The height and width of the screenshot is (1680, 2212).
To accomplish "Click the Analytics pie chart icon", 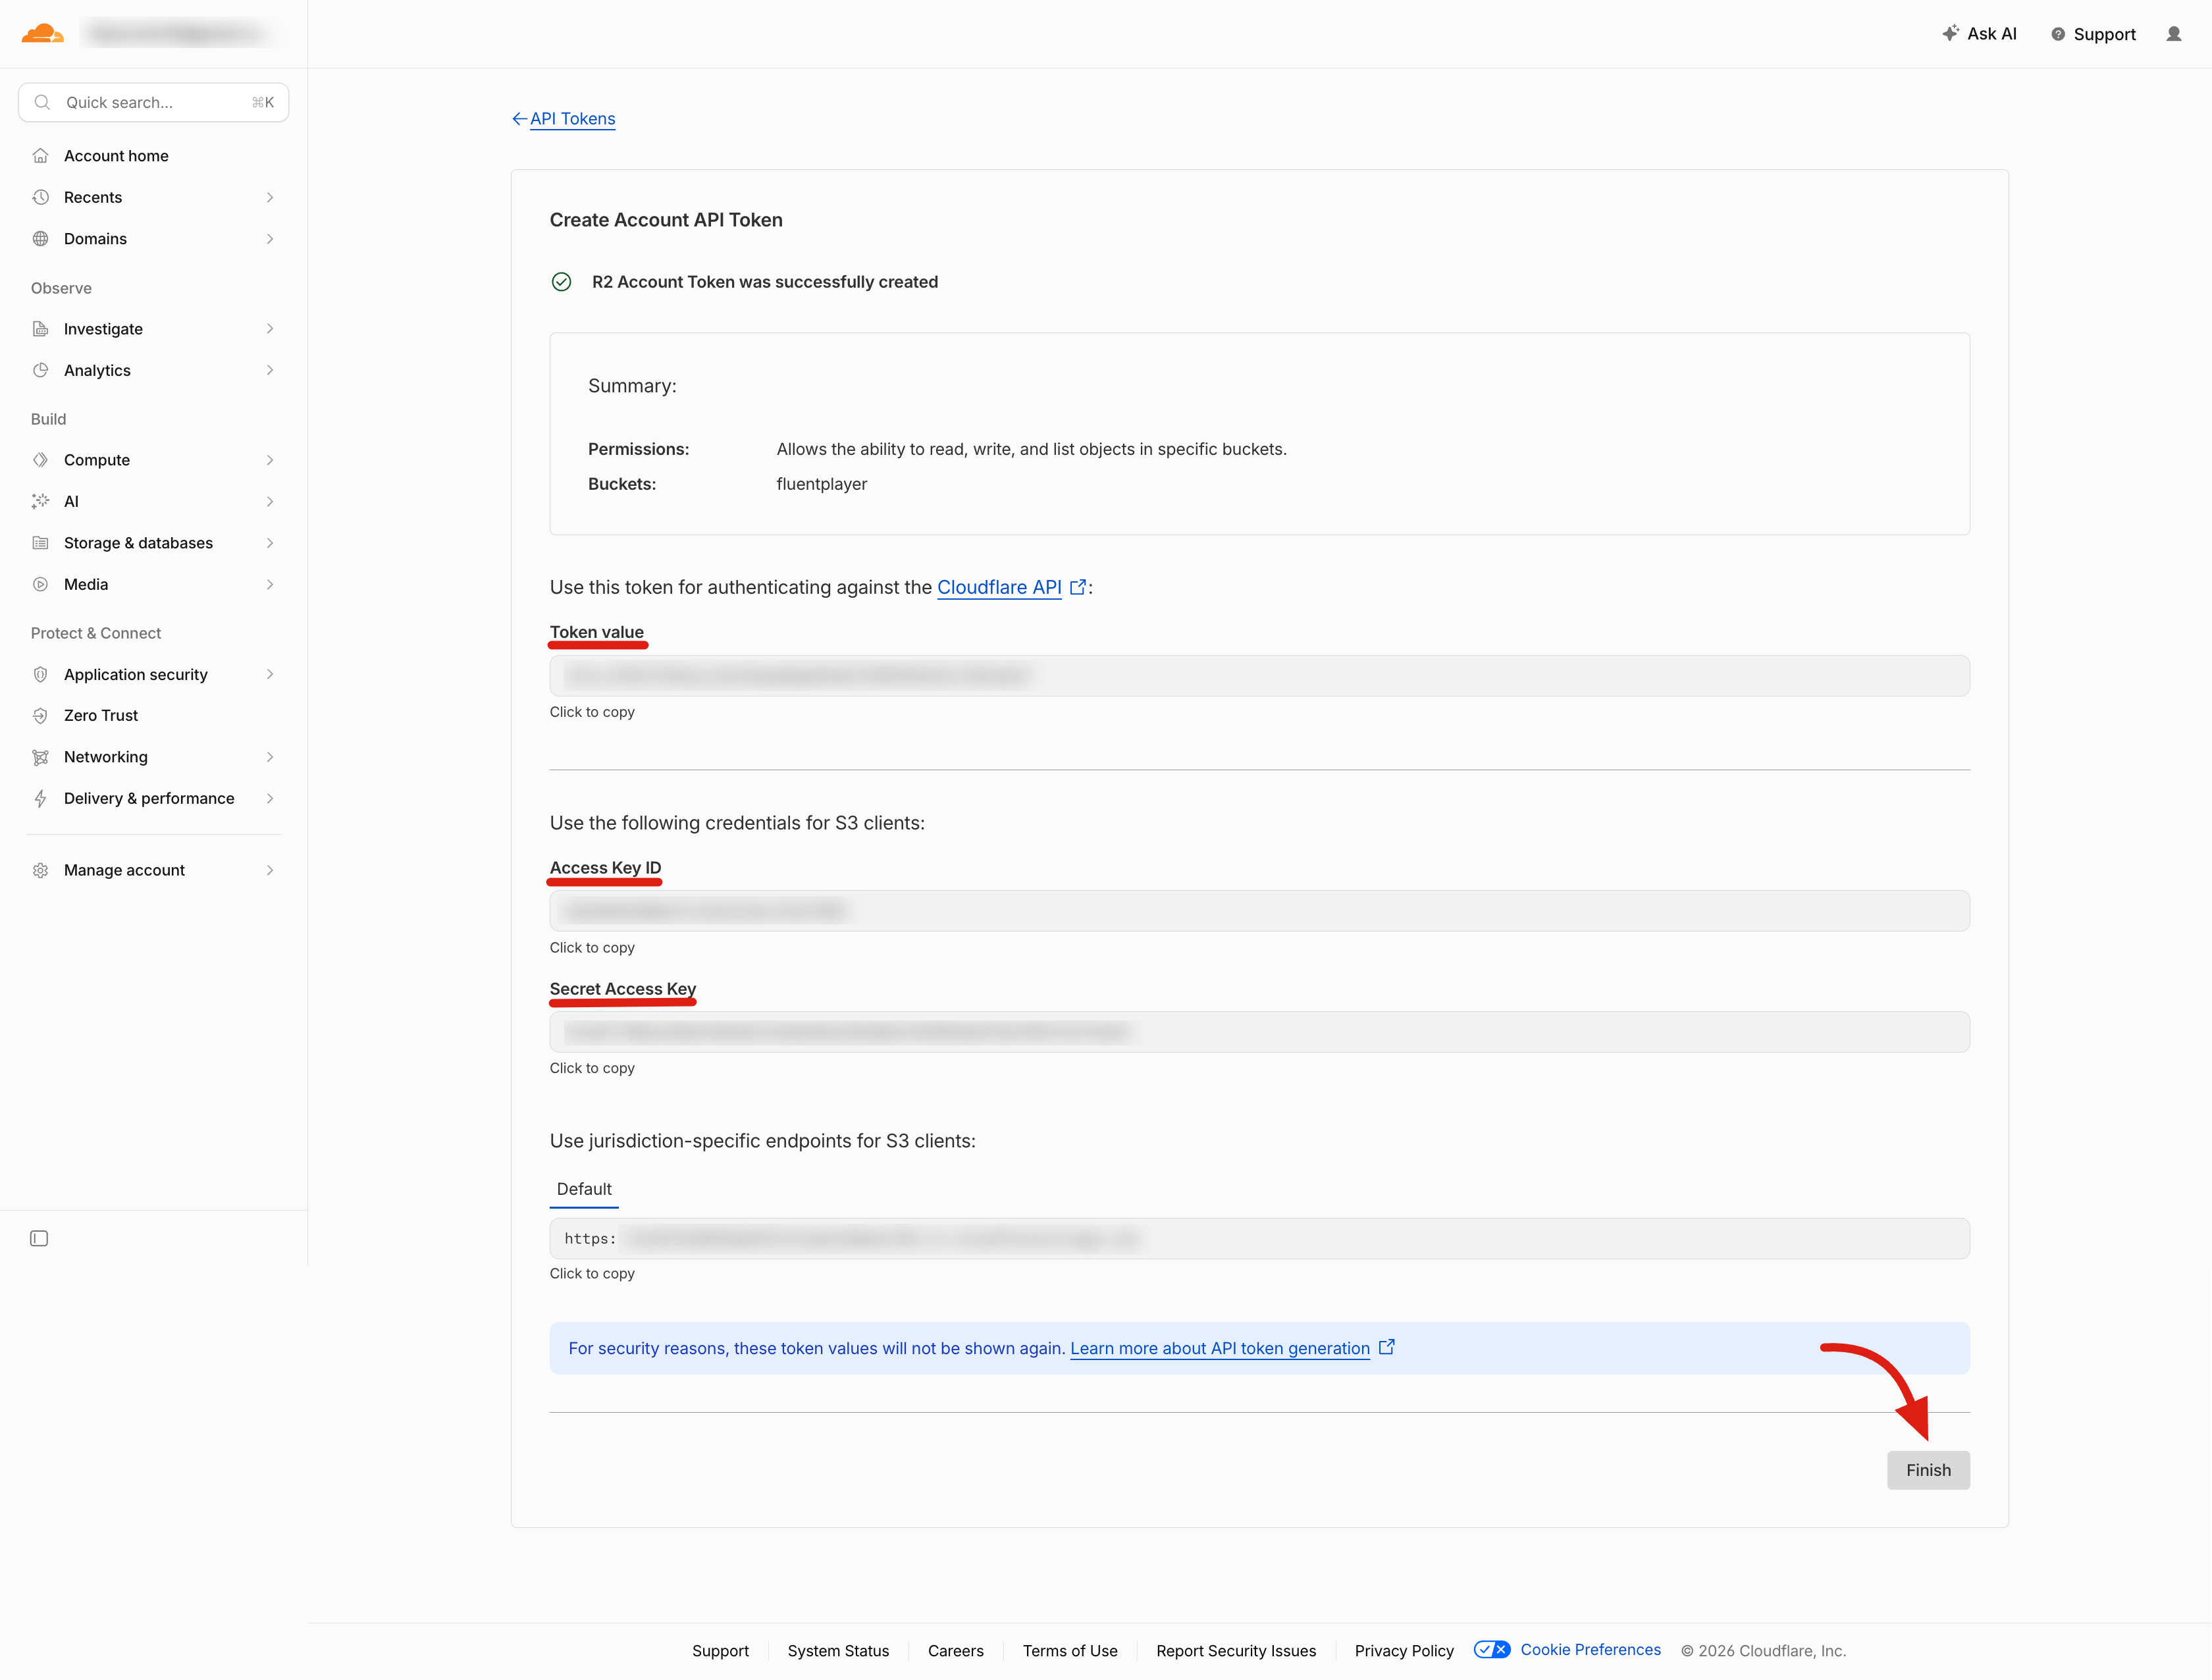I will [40, 370].
